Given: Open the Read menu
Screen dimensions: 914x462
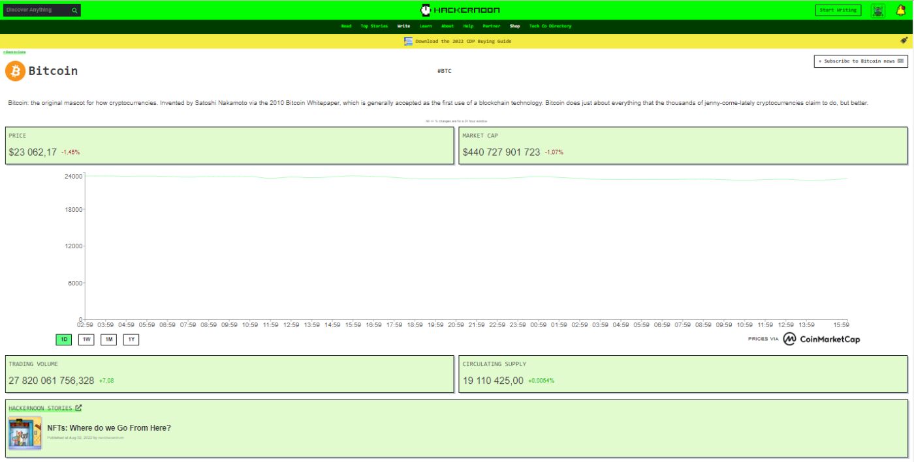Looking at the screenshot, I should point(346,26).
